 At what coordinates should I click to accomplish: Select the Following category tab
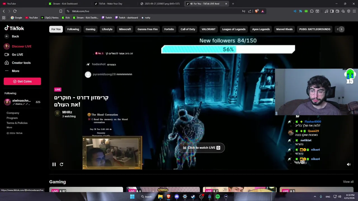click(x=73, y=29)
